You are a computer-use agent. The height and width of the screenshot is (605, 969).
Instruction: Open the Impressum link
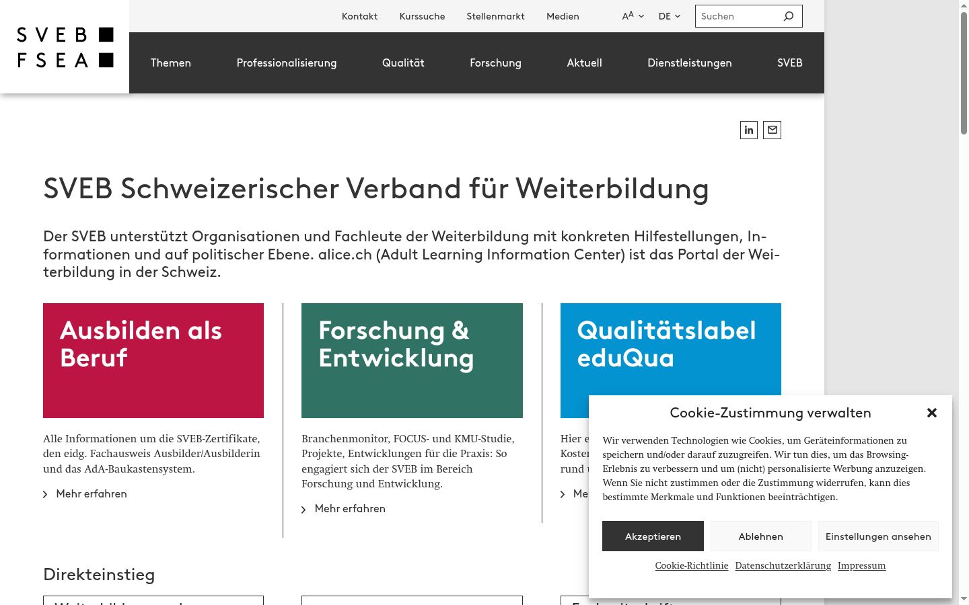point(861,565)
